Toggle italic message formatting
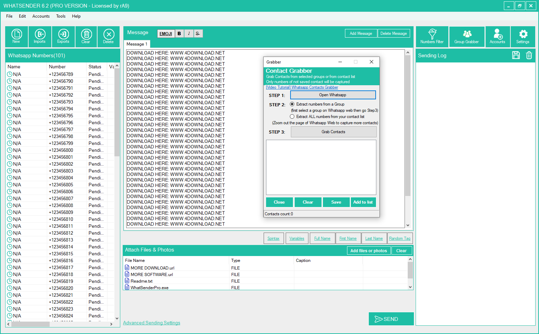539x334 pixels. pyautogui.click(x=189, y=33)
